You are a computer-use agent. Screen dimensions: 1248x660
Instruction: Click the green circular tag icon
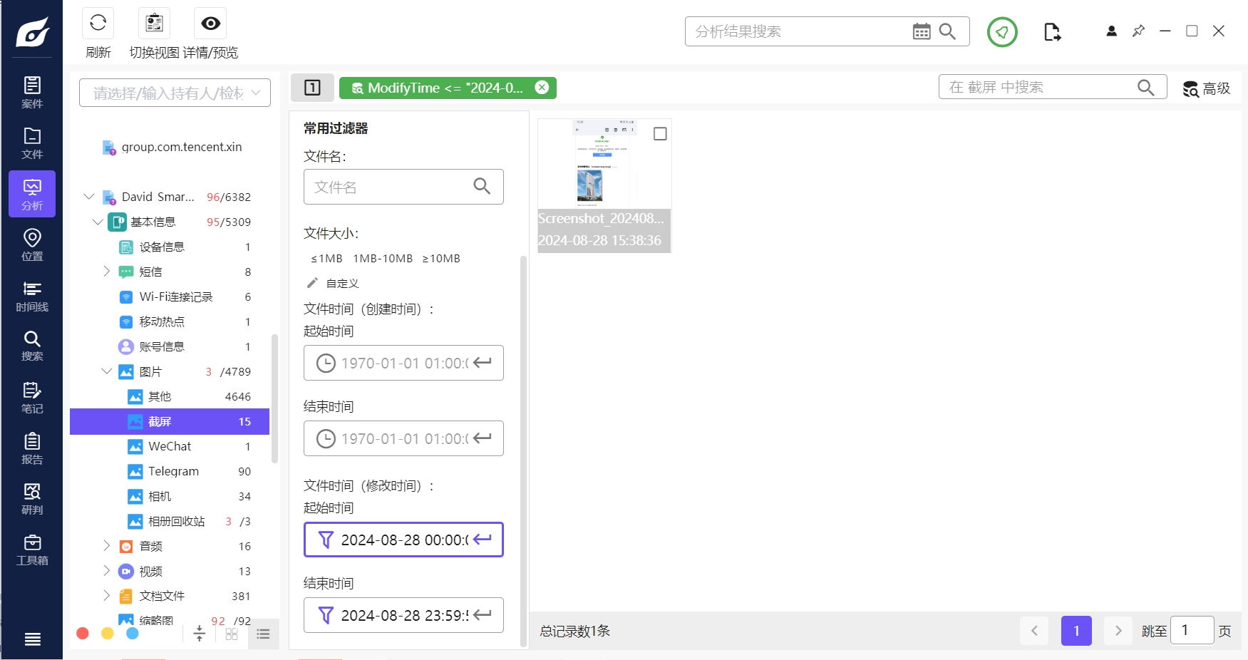coord(1002,32)
